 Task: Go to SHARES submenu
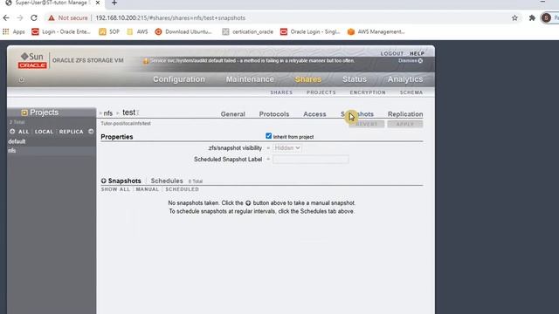point(281,92)
